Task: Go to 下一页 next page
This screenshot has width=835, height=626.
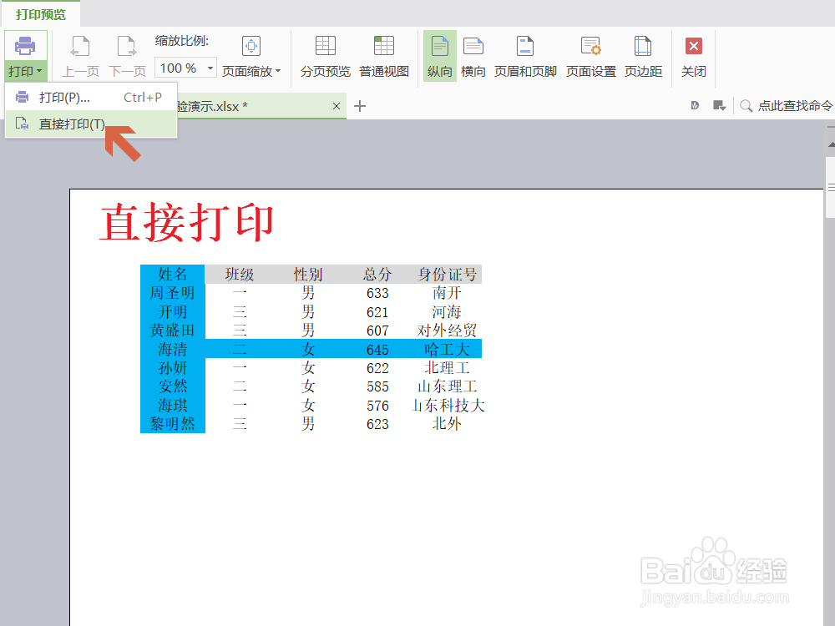Action: [x=127, y=54]
